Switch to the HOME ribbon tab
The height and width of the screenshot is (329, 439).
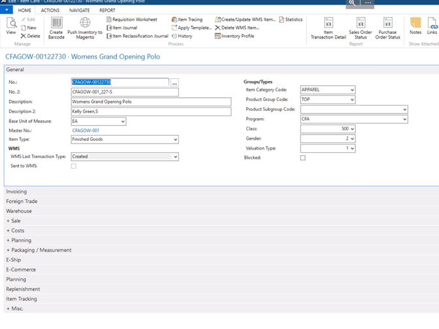[25, 10]
